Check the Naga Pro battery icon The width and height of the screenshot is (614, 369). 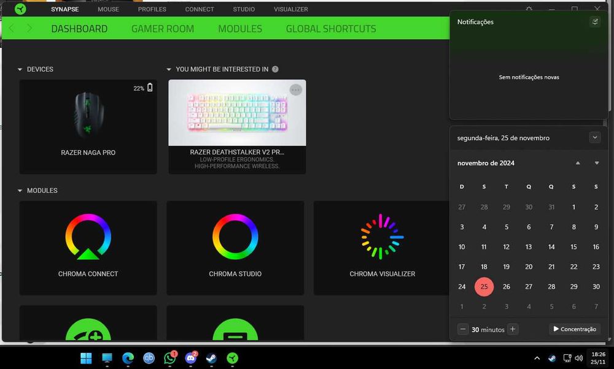(150, 88)
